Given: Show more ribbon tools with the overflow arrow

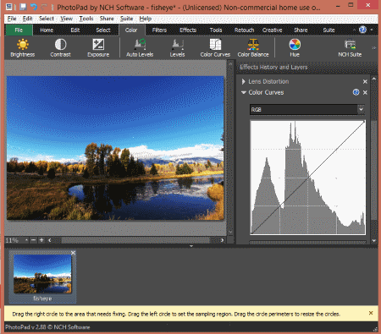Looking at the screenshot, I should (x=374, y=48).
